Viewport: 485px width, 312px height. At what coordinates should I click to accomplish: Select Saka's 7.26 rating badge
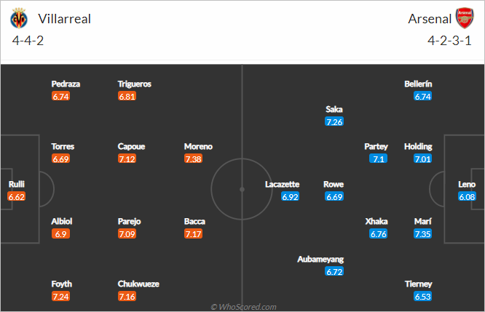pyautogui.click(x=334, y=121)
